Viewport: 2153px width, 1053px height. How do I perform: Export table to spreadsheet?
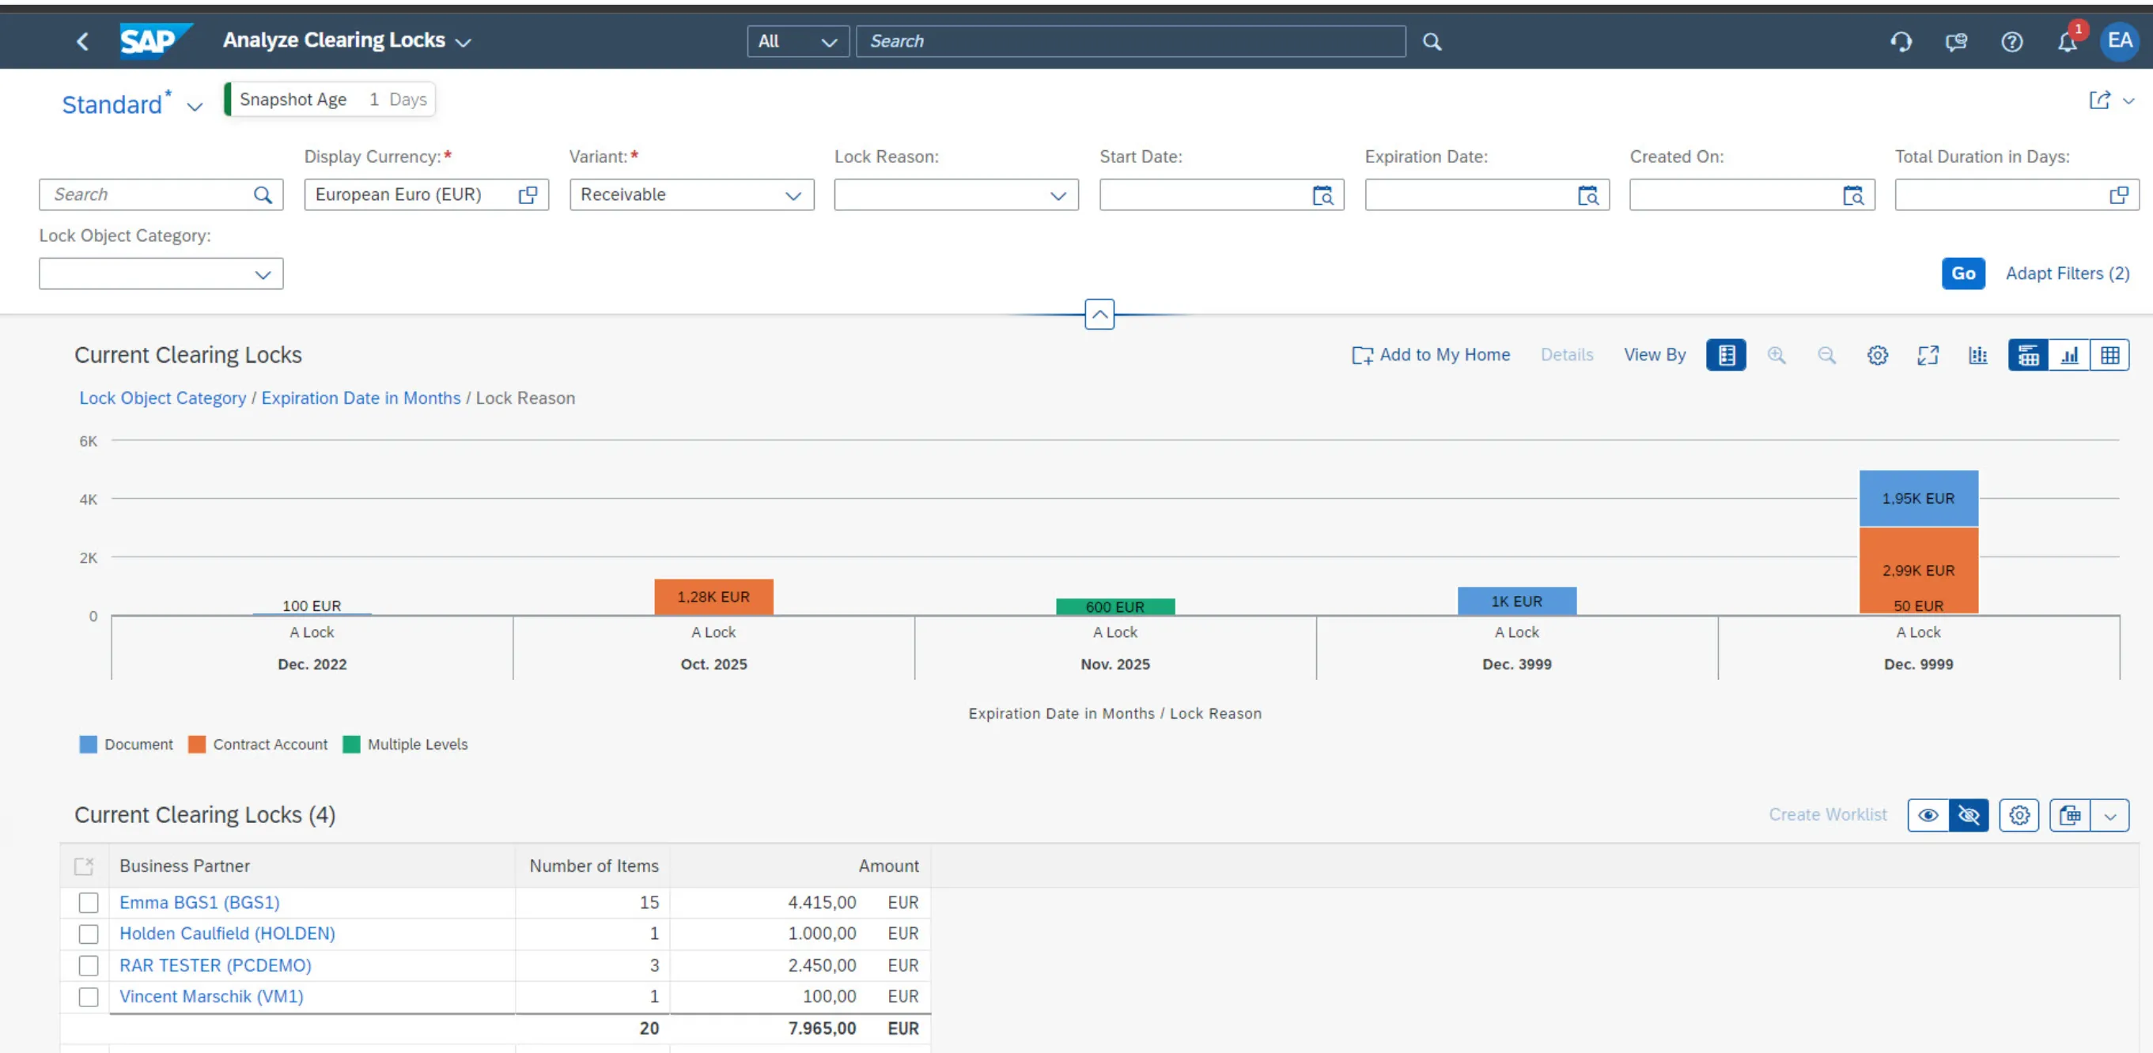coord(2070,815)
